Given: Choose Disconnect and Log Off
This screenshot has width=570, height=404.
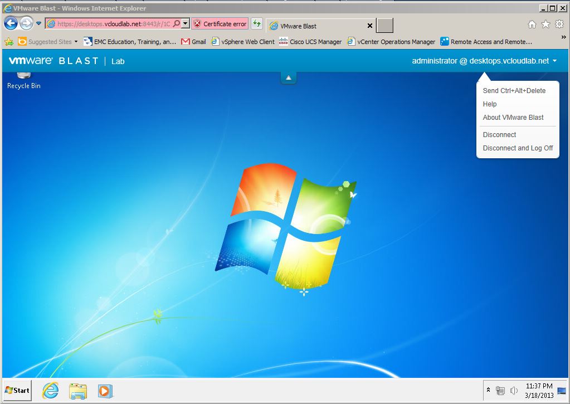Looking at the screenshot, I should click(518, 148).
